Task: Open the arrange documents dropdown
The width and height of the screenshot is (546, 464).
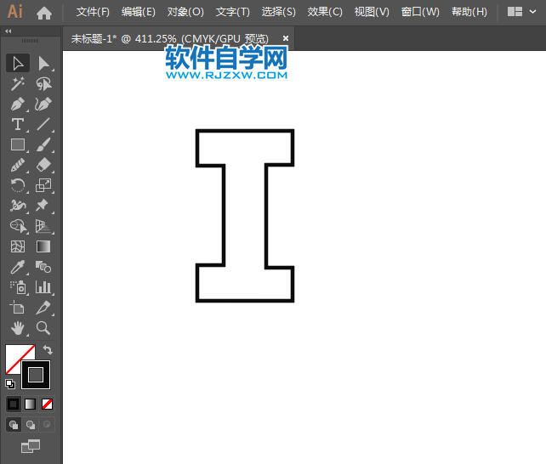Action: [x=521, y=12]
